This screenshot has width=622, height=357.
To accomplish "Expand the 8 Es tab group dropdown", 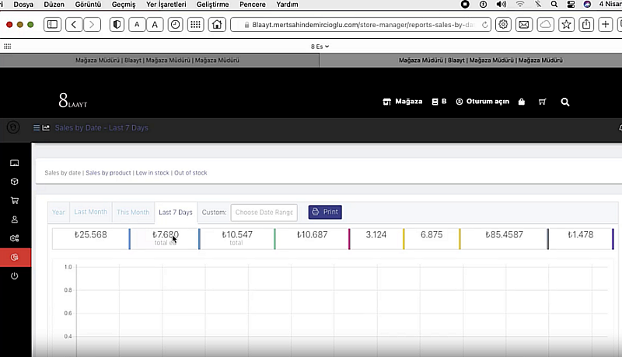I will (320, 47).
